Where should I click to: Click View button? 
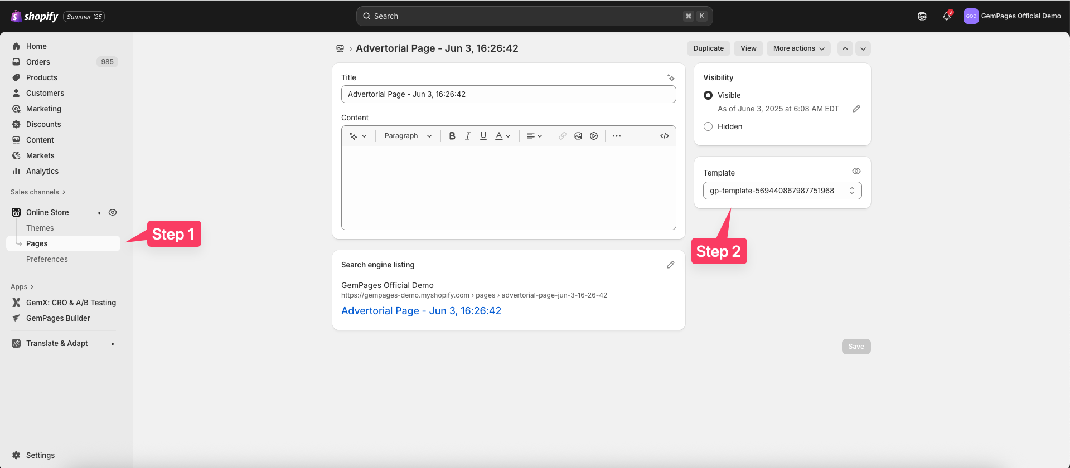pos(748,48)
